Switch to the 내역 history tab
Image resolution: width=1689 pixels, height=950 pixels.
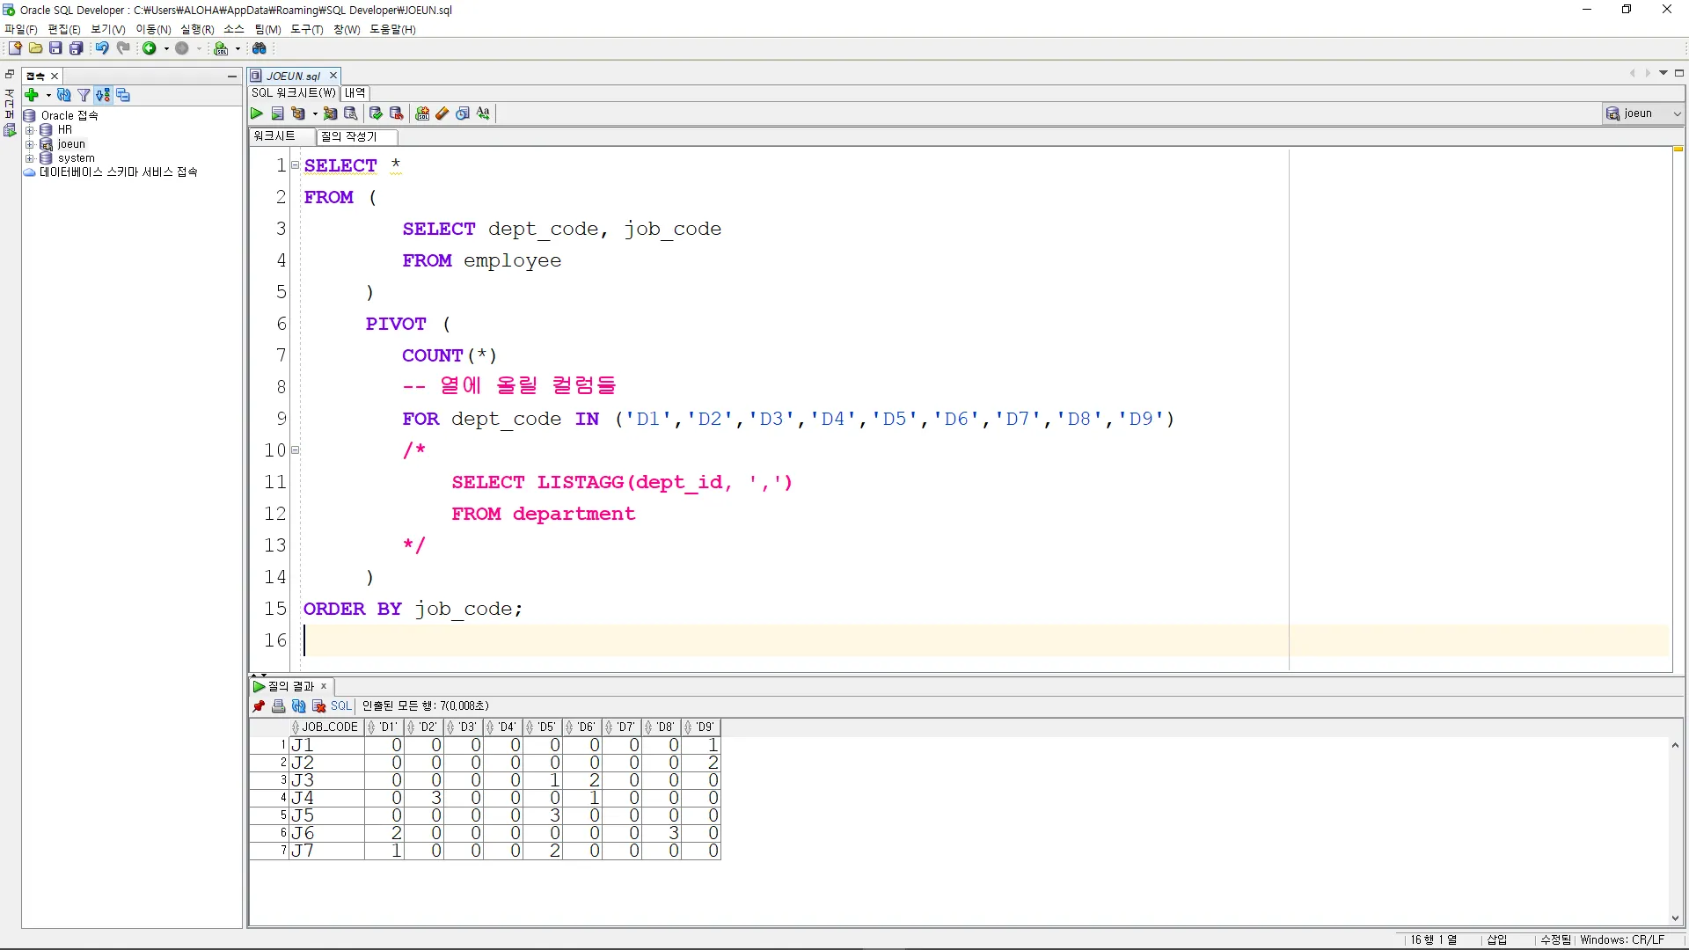pos(355,93)
